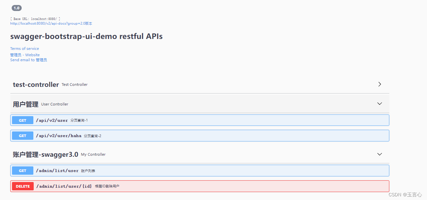The image size is (427, 200).
Task: Click the GET badge for /admin/list/user
Action: click(23, 171)
